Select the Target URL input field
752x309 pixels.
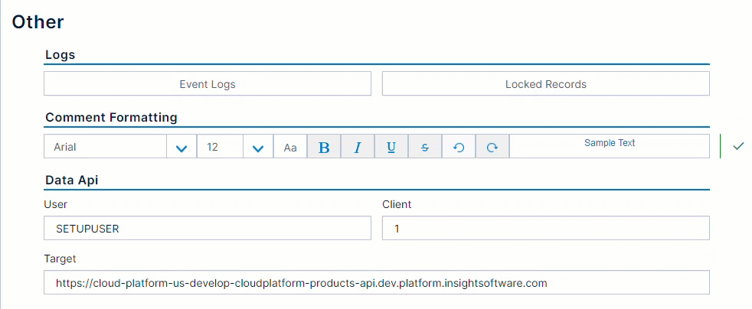[x=376, y=282]
